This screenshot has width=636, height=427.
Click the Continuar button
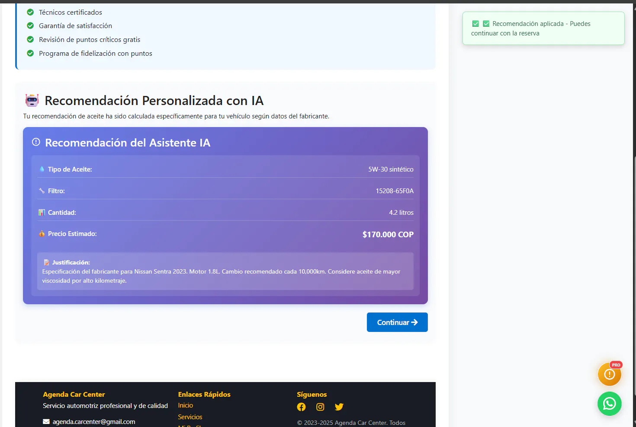[397, 322]
